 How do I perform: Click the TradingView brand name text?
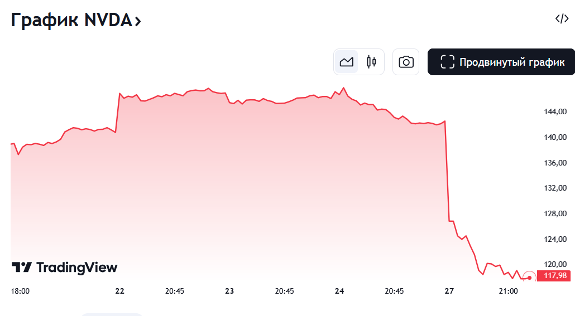coord(77,268)
